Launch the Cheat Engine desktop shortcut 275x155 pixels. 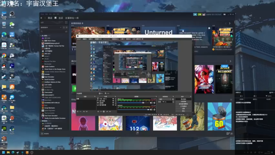[x=12, y=130]
